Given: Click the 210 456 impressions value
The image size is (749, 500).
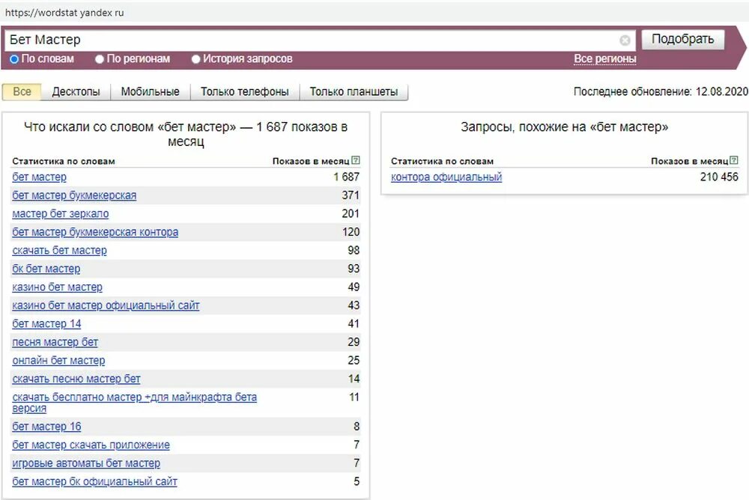Looking at the screenshot, I should (x=719, y=177).
